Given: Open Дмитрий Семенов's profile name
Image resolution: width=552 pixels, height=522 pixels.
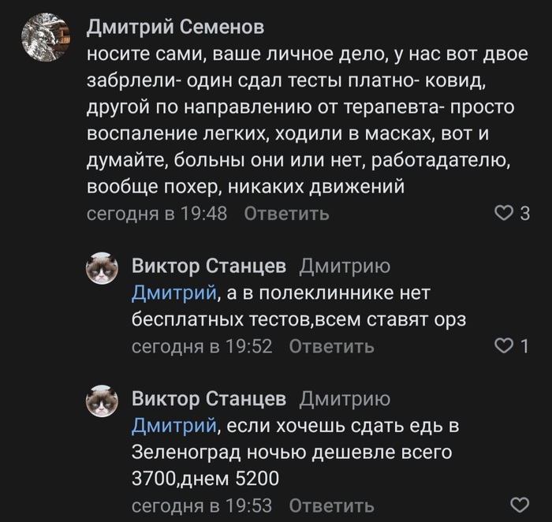Looking at the screenshot, I should click(x=174, y=28).
